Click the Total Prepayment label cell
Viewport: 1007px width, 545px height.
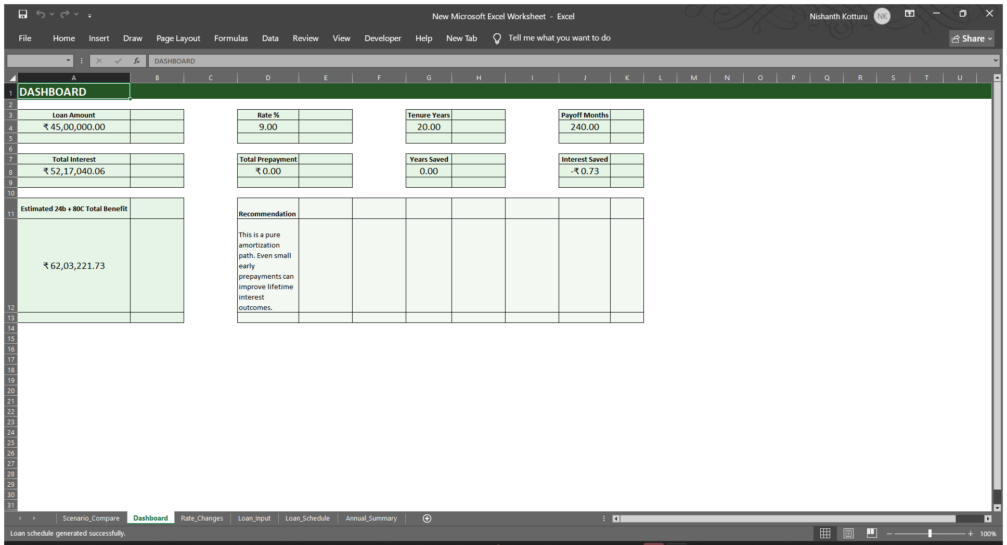coord(268,159)
